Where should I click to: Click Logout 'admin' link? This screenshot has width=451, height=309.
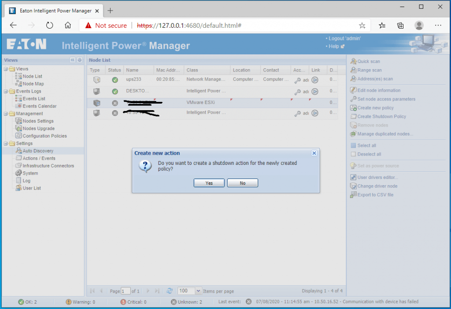coord(344,39)
